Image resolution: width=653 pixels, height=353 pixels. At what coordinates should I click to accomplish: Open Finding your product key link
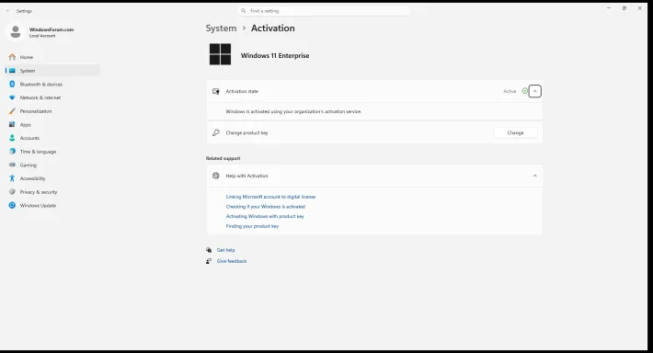[x=252, y=226]
